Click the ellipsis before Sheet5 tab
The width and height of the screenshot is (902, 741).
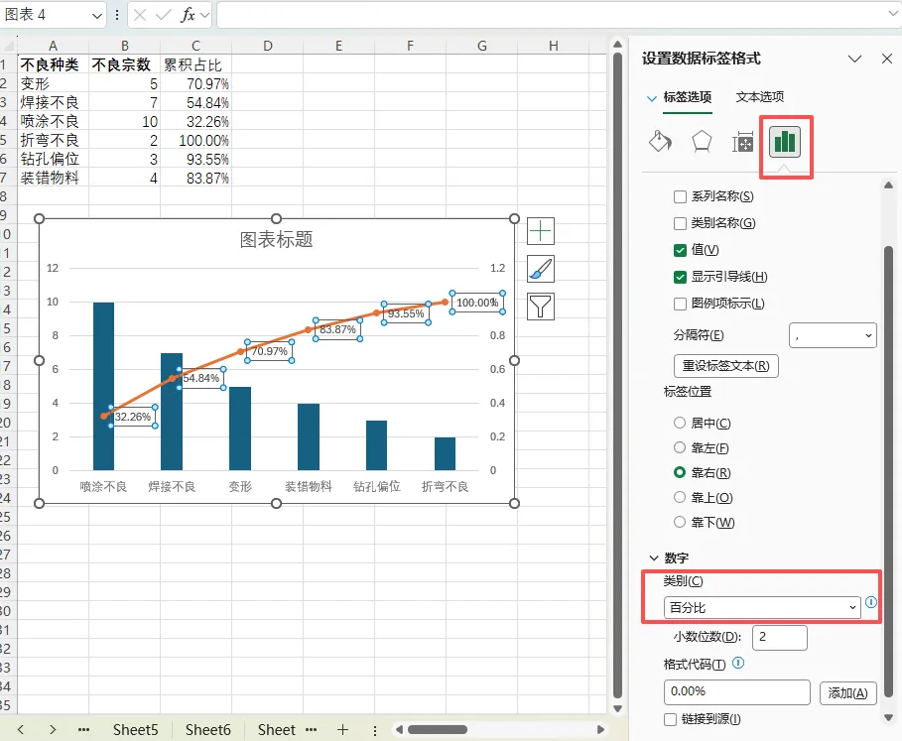click(x=83, y=729)
